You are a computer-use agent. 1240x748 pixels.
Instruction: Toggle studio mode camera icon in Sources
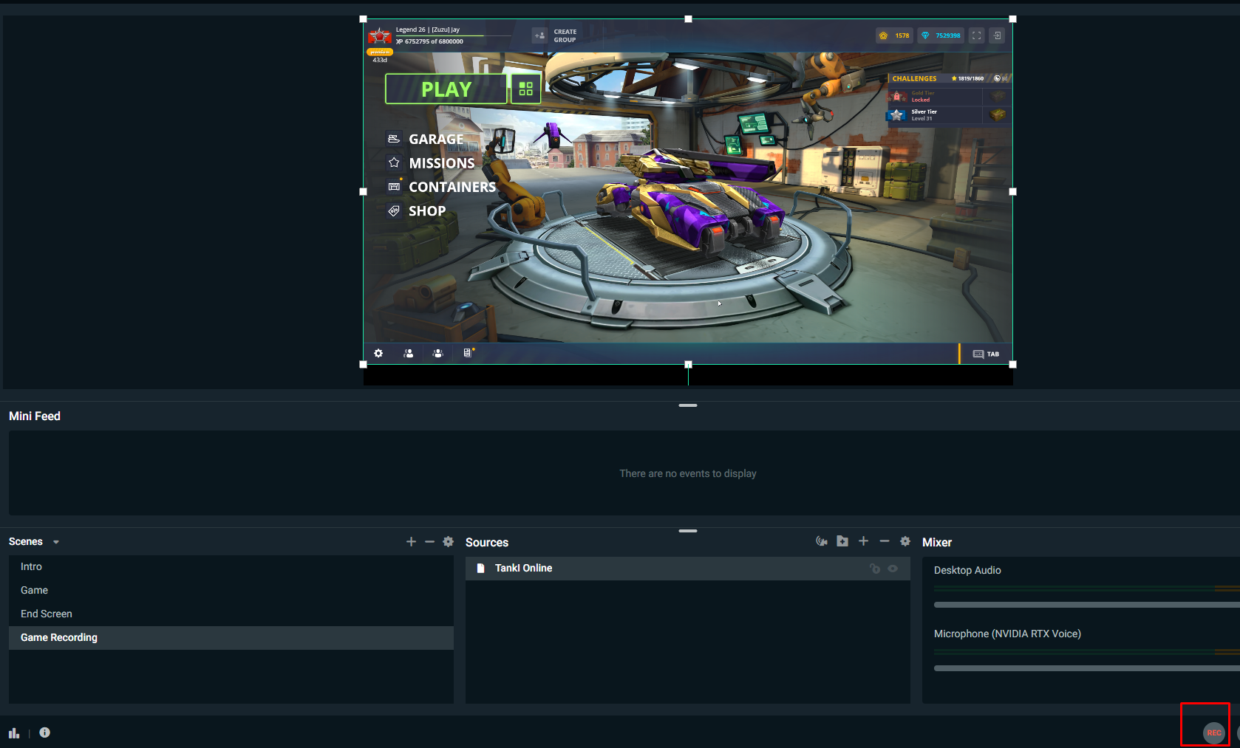click(822, 541)
